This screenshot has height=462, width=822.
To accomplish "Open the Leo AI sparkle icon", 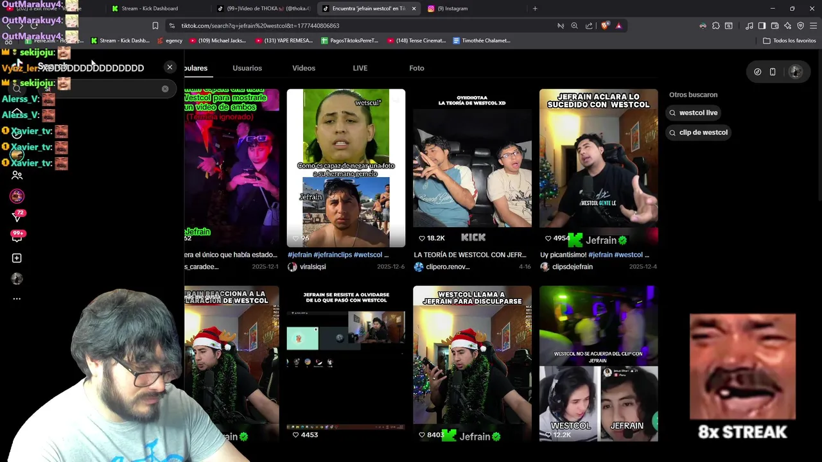I will (787, 26).
